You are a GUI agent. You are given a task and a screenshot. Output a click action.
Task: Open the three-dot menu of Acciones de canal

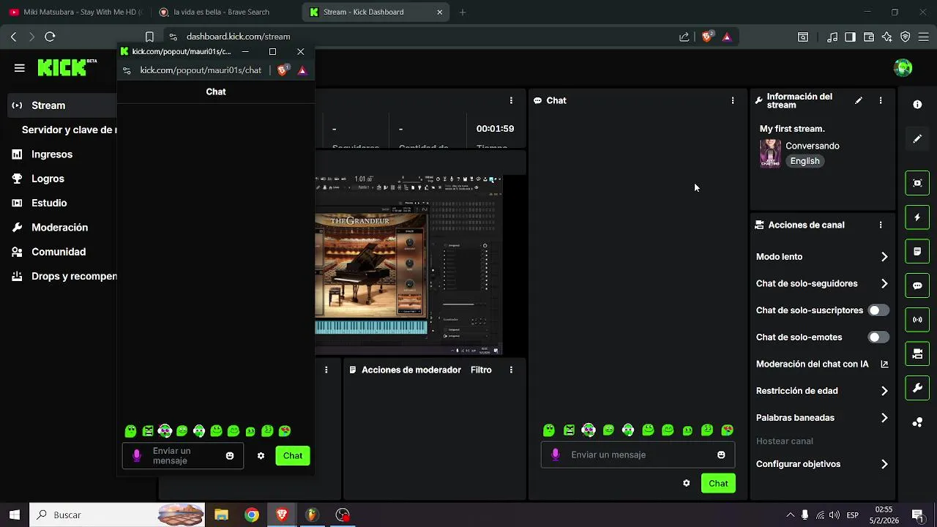point(881,225)
